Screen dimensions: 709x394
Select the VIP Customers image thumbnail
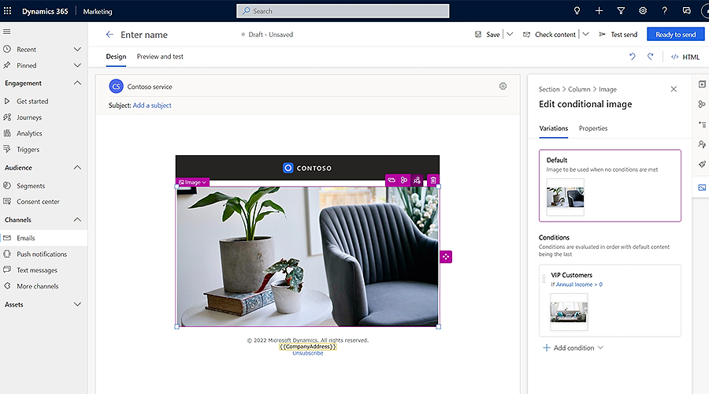click(x=569, y=312)
